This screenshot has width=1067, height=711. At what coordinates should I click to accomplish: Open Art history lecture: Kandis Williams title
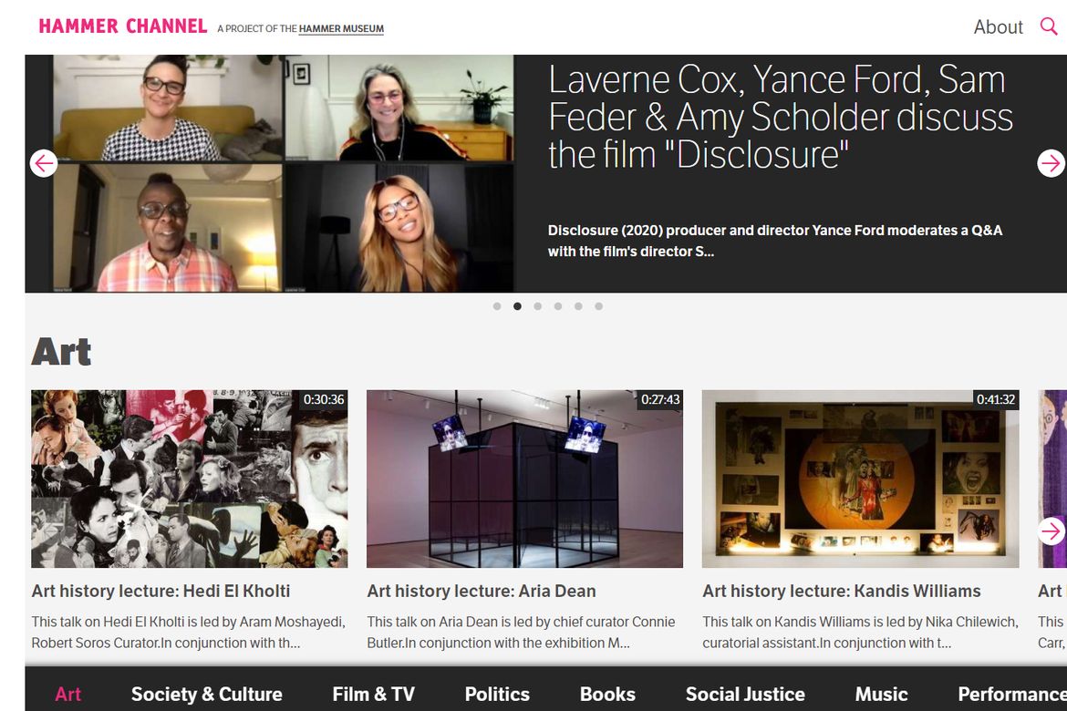841,592
